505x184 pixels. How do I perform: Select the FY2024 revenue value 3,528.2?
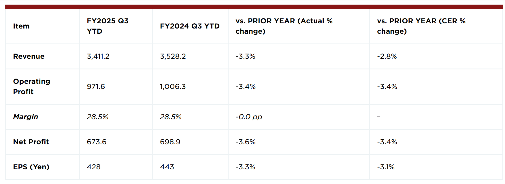coord(173,56)
